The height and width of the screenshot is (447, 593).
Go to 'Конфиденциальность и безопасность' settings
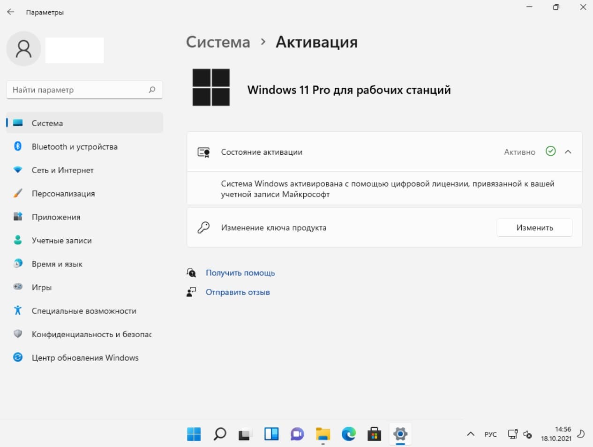point(84,334)
